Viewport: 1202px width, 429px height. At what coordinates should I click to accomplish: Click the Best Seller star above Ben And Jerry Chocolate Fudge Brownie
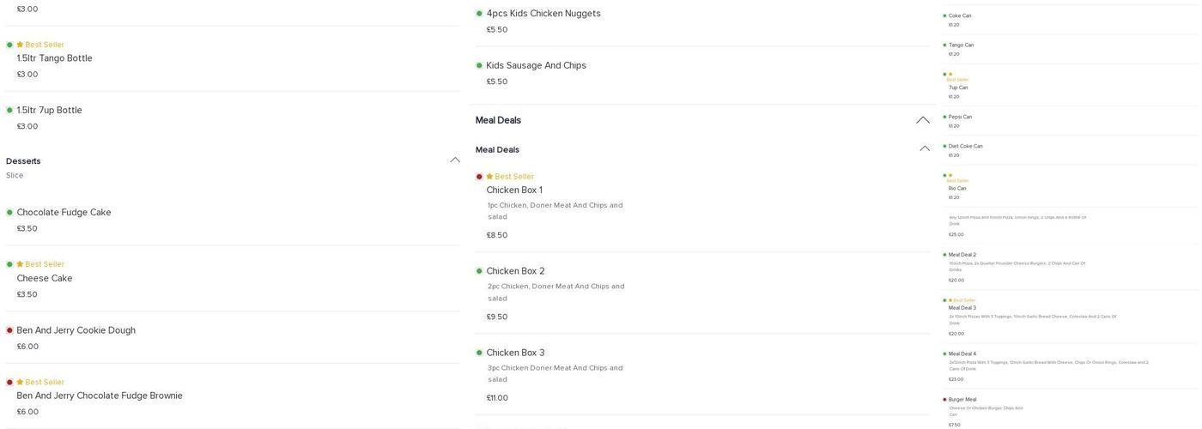20,382
